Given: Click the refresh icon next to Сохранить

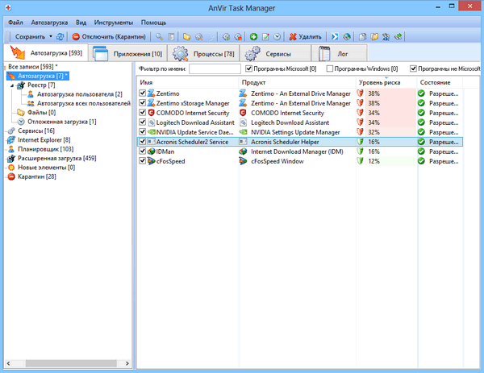Looking at the screenshot, I should (x=60, y=36).
